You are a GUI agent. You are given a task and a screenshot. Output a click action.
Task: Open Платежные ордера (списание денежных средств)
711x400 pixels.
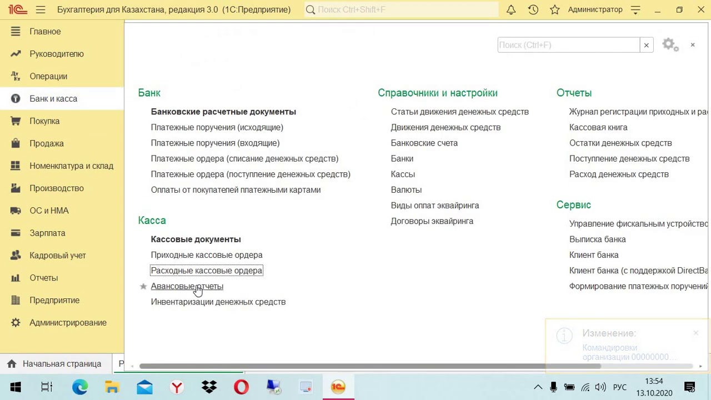click(244, 158)
